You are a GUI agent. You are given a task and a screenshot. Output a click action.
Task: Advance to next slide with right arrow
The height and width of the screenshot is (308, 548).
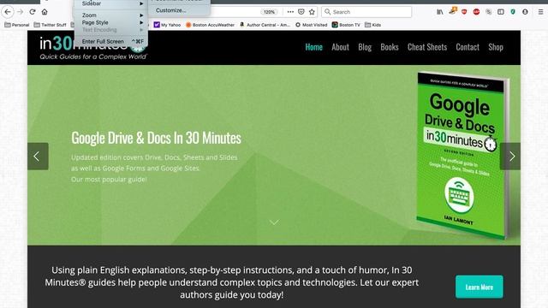[510, 156]
